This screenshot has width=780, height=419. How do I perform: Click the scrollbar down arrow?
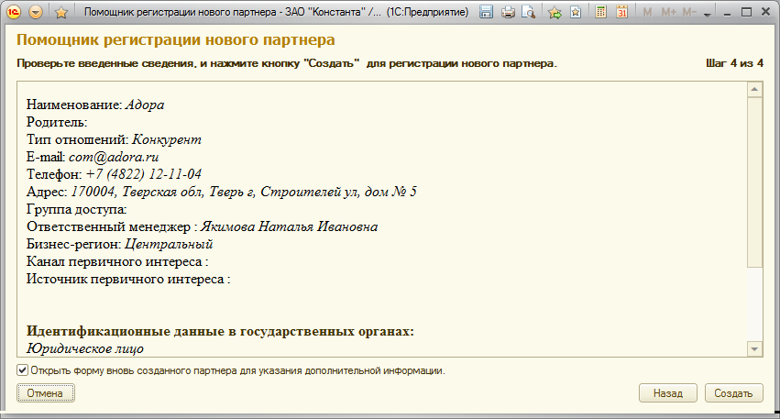coord(754,348)
